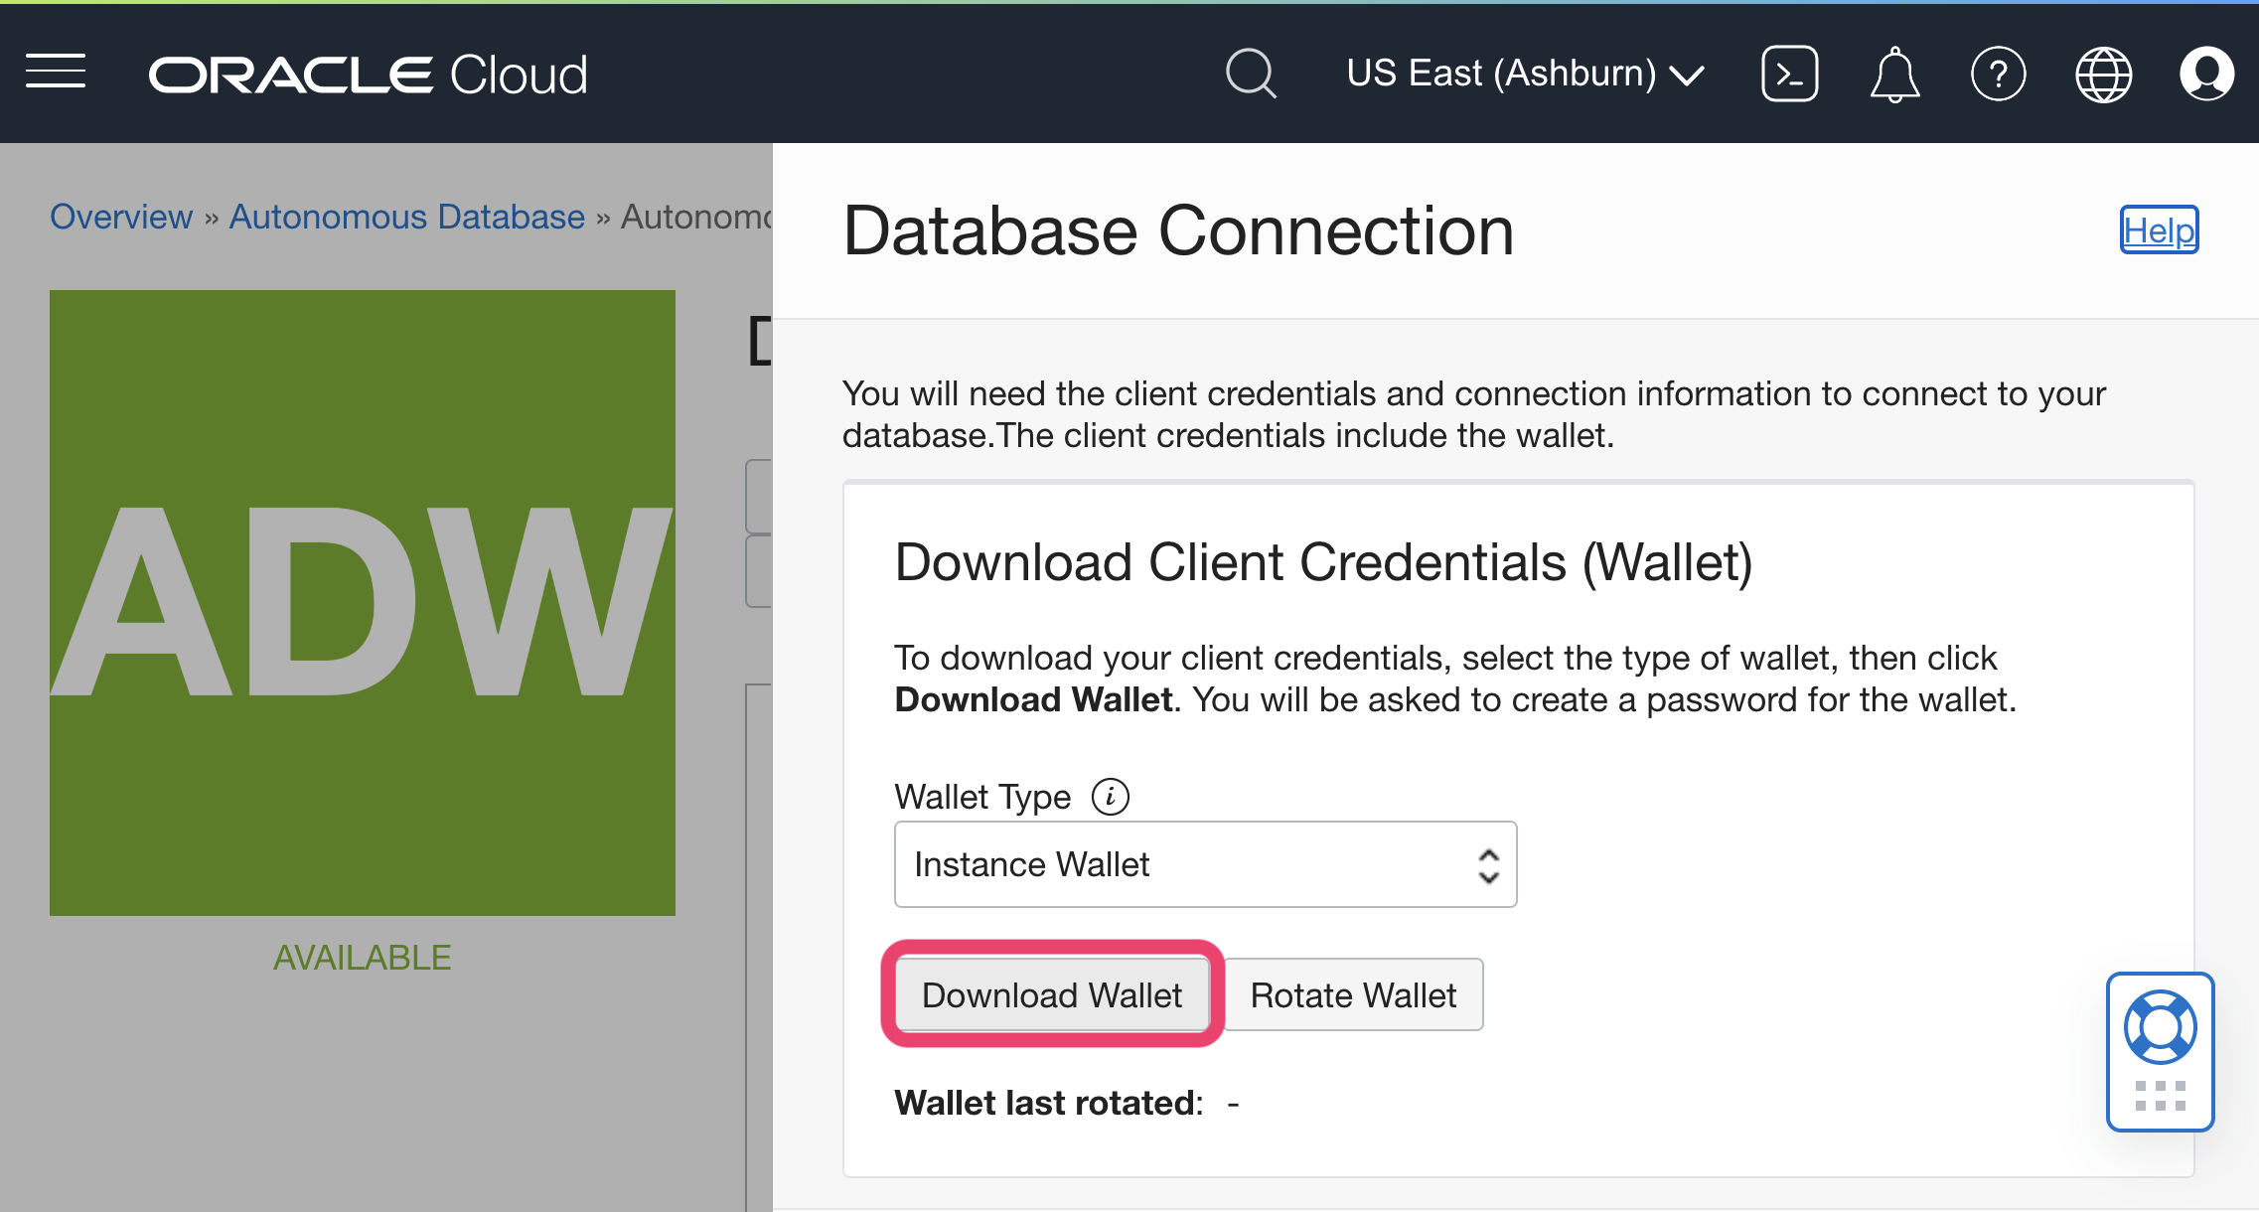Open the floating support life-preserver icon

click(x=2159, y=1025)
